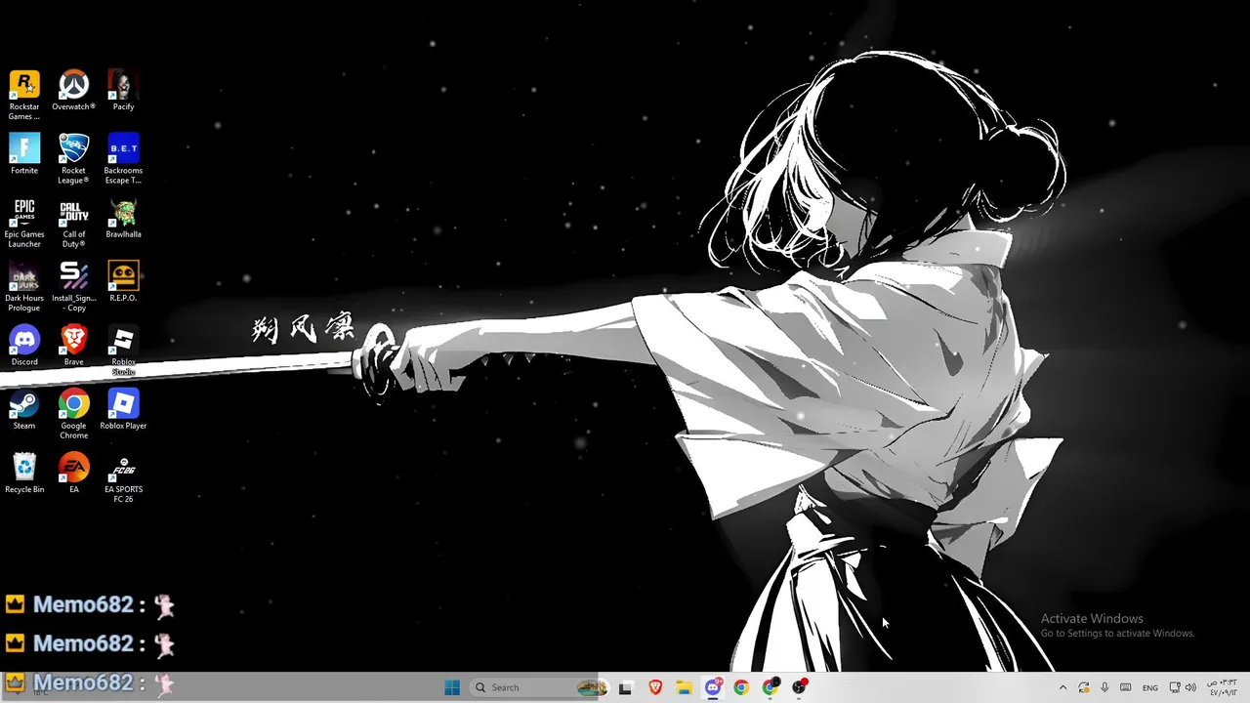1250x703 pixels.
Task: Select the Google Chrome desktop shortcut
Action: click(x=73, y=414)
